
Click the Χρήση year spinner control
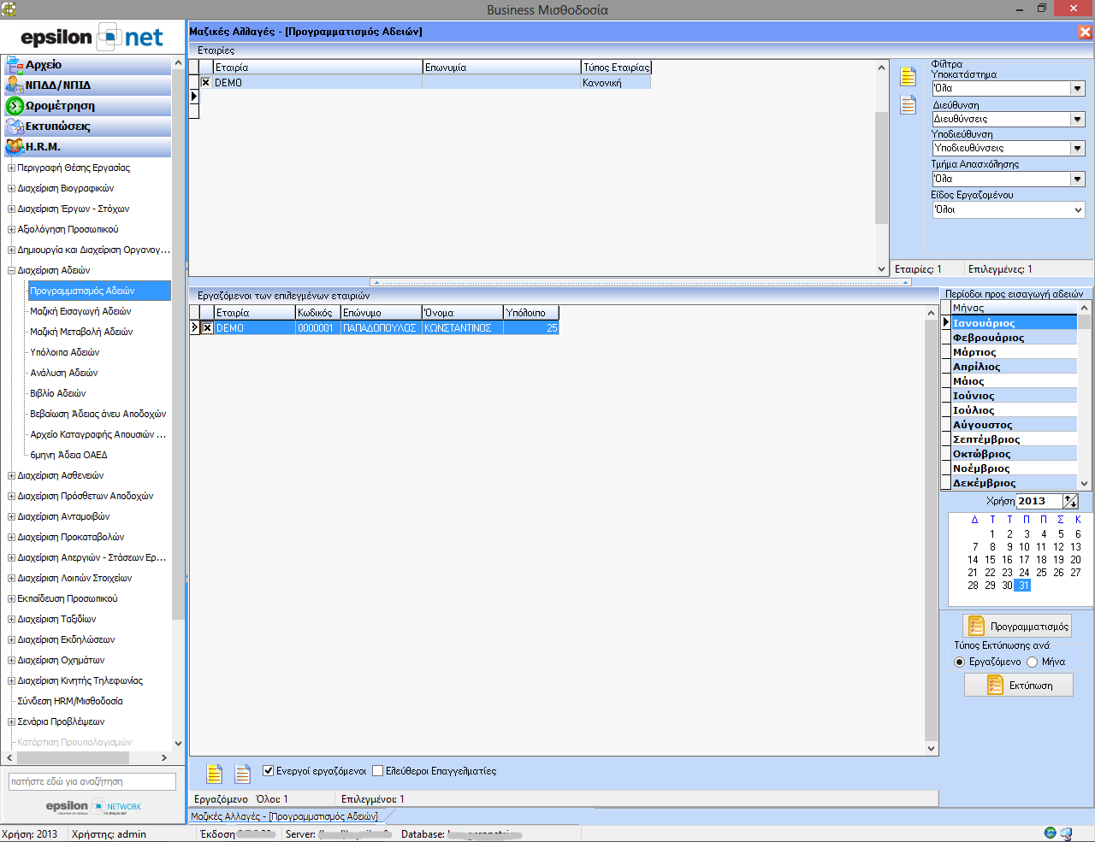[x=1070, y=502]
